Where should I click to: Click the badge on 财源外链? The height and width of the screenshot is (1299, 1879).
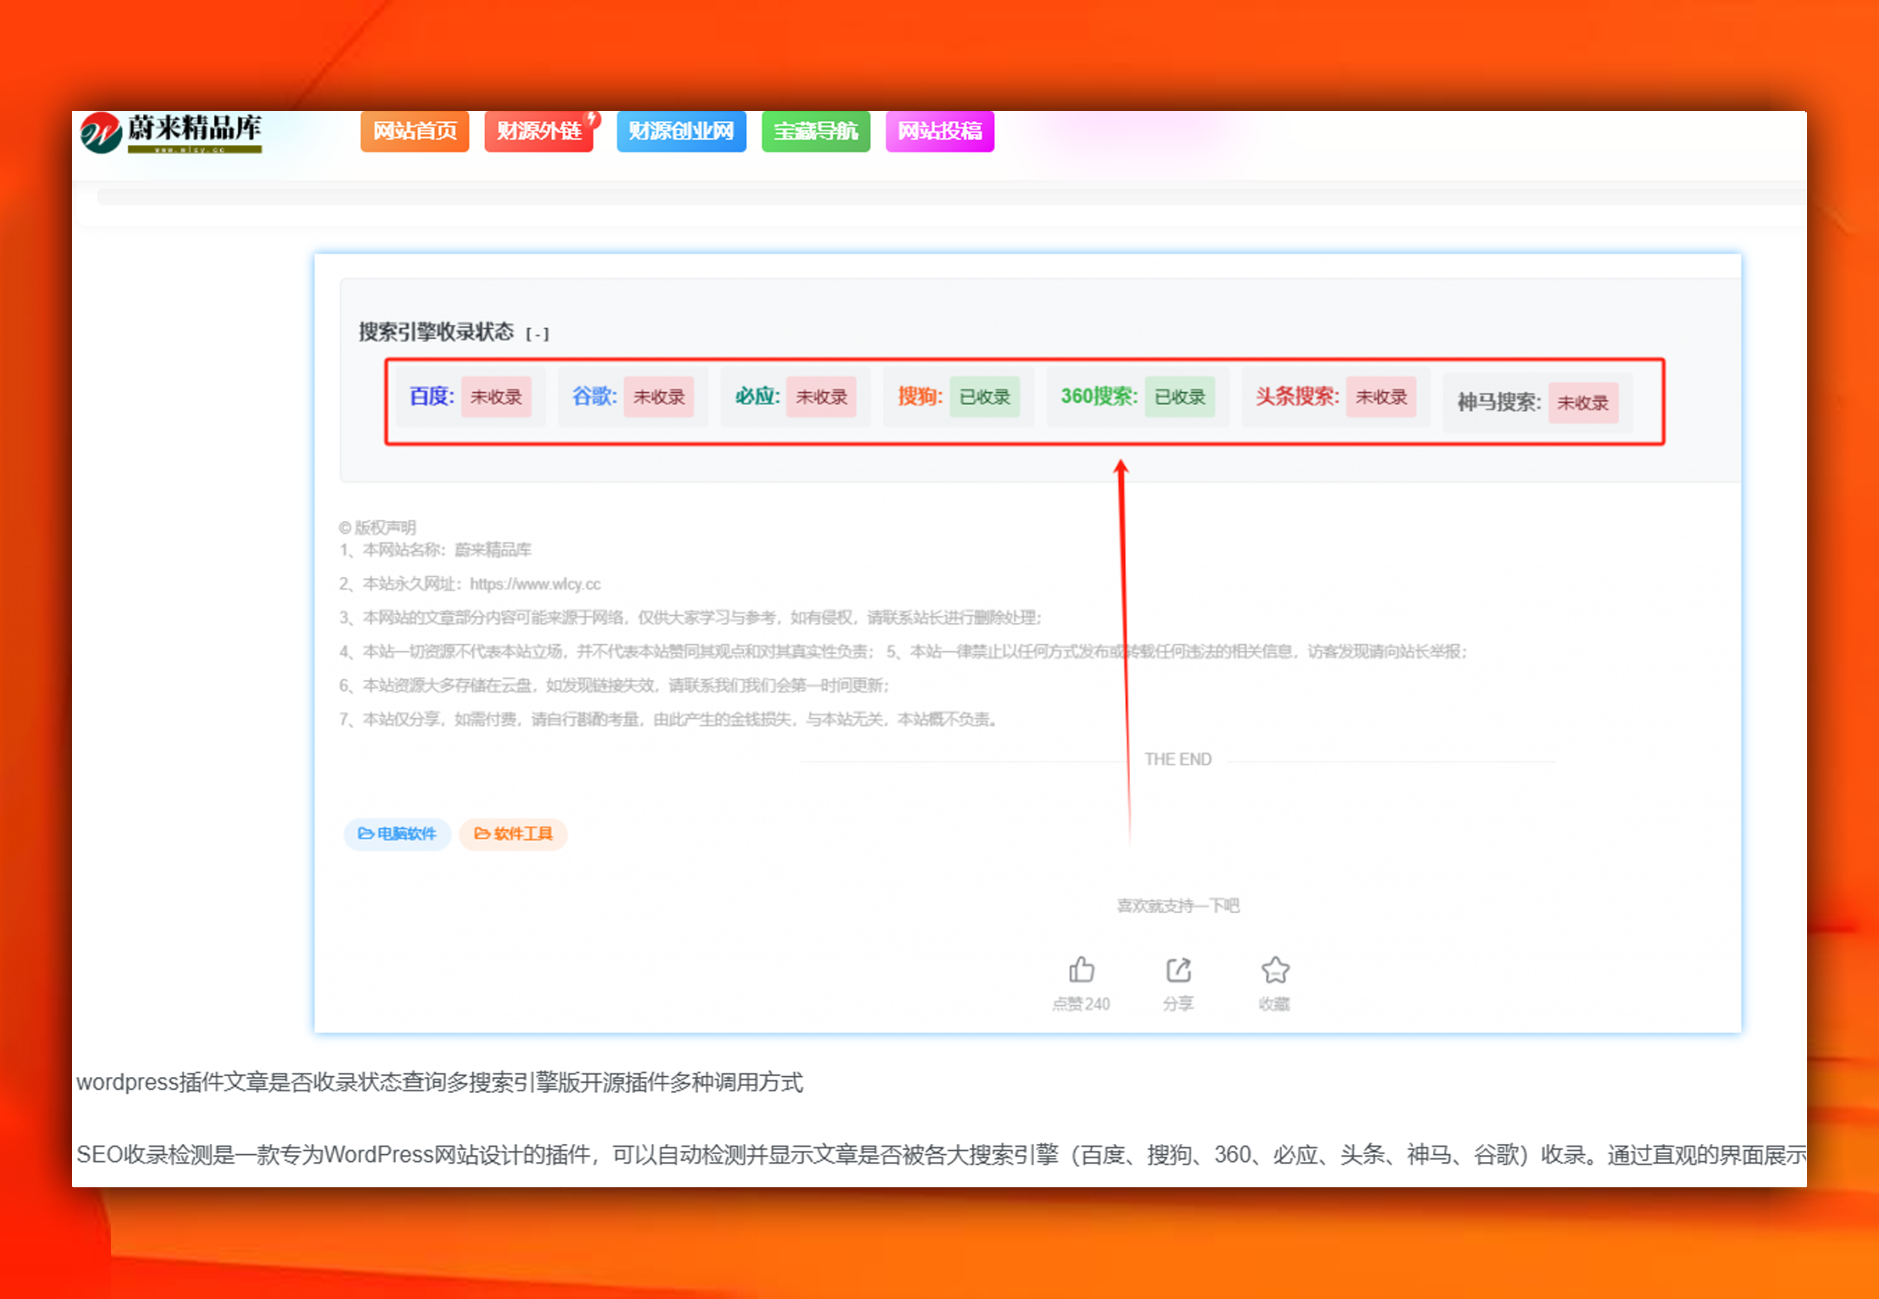coord(593,120)
